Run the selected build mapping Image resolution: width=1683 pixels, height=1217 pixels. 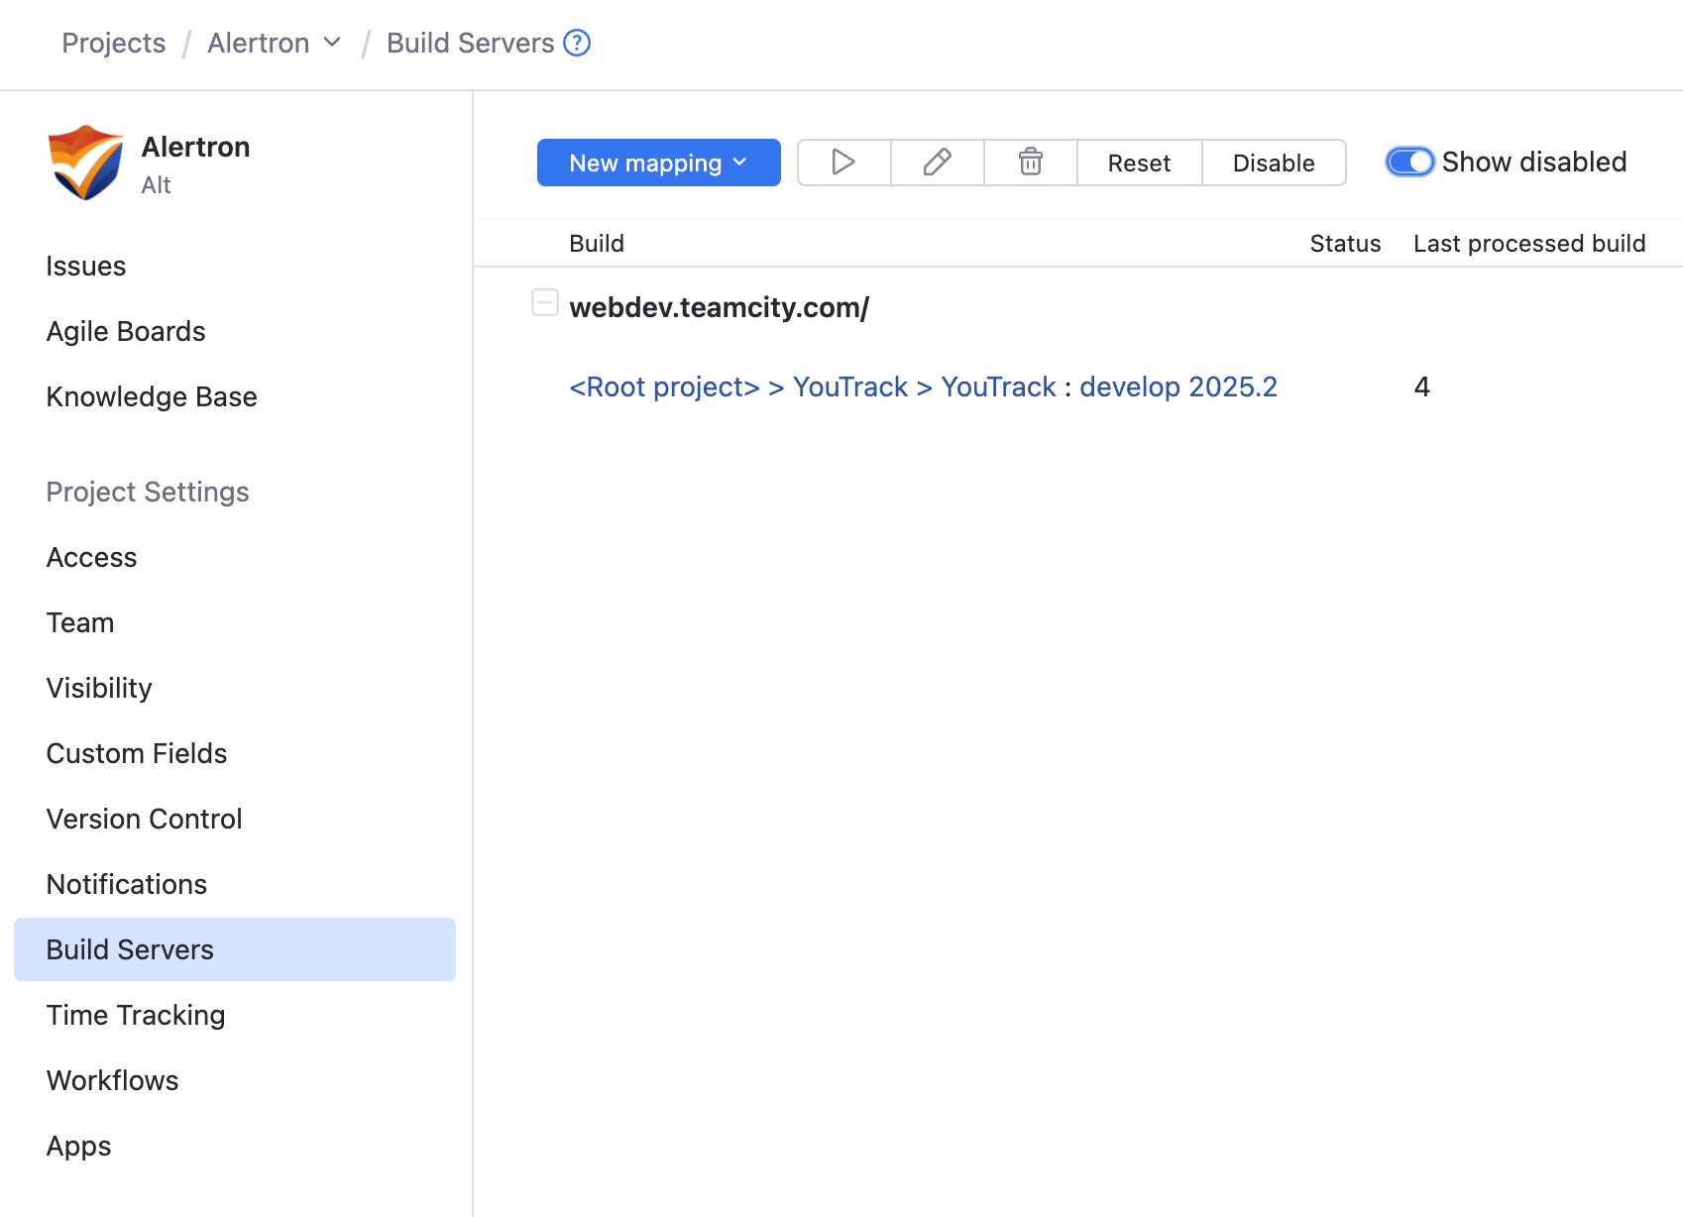point(842,162)
